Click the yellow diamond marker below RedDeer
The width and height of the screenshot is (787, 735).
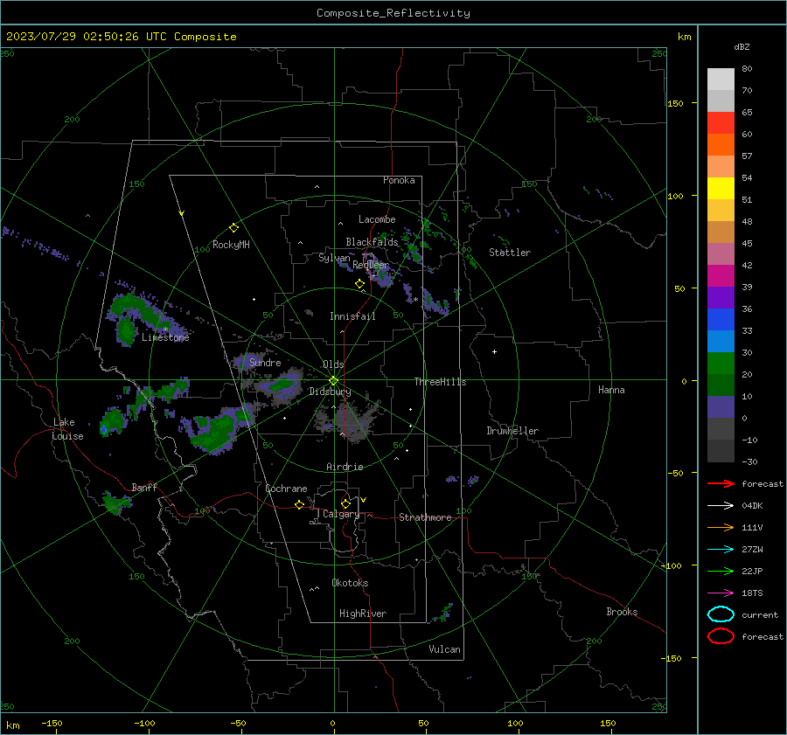(x=359, y=284)
